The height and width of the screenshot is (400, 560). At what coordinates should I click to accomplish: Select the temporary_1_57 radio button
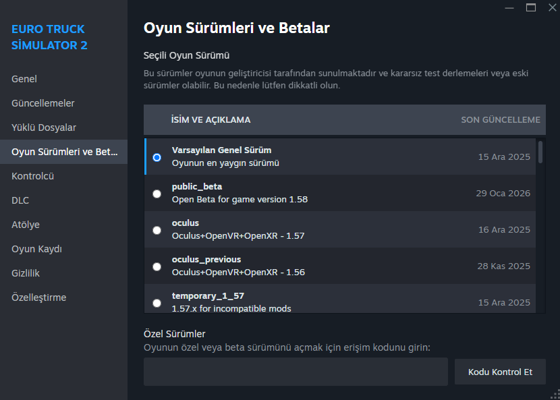pos(157,303)
